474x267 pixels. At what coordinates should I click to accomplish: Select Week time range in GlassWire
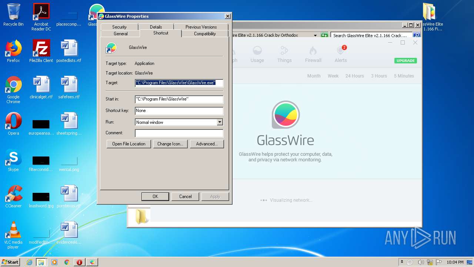tap(333, 76)
